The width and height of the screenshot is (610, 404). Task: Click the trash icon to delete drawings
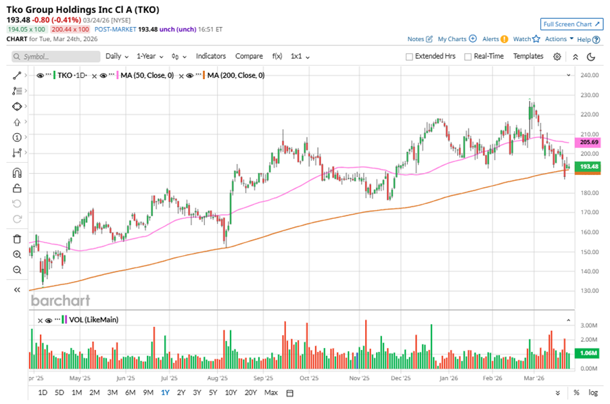tap(17, 238)
